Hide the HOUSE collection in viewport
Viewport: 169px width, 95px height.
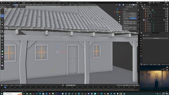point(166,20)
